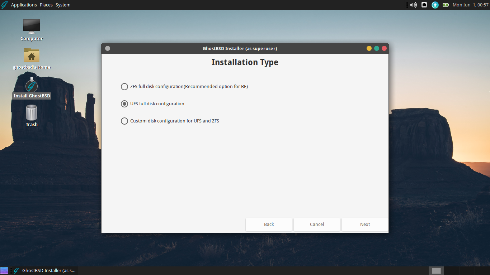Click the Back button
The width and height of the screenshot is (490, 275).
[x=269, y=225]
